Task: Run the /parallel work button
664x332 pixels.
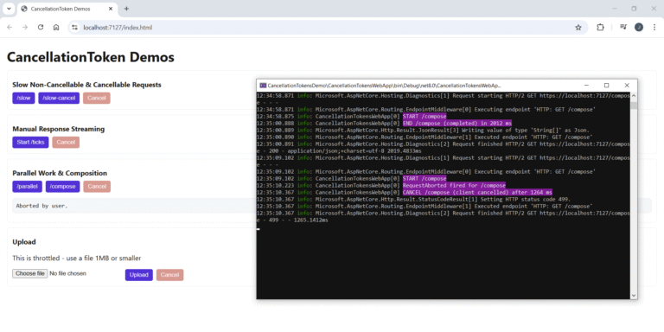Action: (28, 187)
